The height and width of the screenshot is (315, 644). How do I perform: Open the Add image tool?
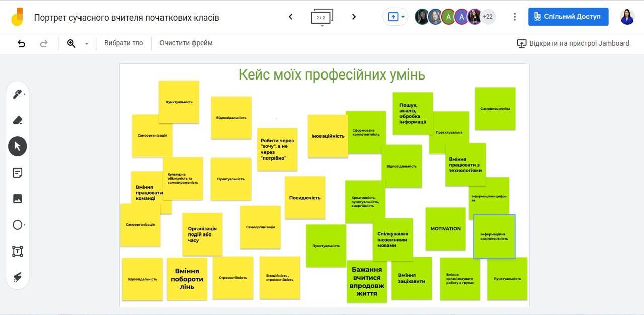[18, 199]
